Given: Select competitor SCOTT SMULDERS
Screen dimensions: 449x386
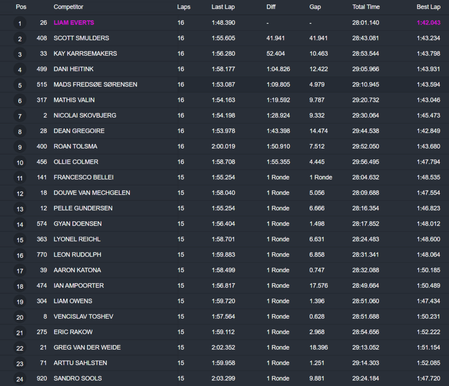Looking at the screenshot, I should (81, 38).
